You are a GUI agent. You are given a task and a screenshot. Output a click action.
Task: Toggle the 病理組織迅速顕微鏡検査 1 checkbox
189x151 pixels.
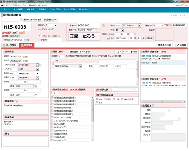click(x=52, y=98)
